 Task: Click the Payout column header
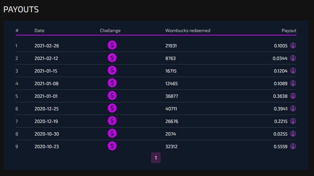click(x=289, y=31)
